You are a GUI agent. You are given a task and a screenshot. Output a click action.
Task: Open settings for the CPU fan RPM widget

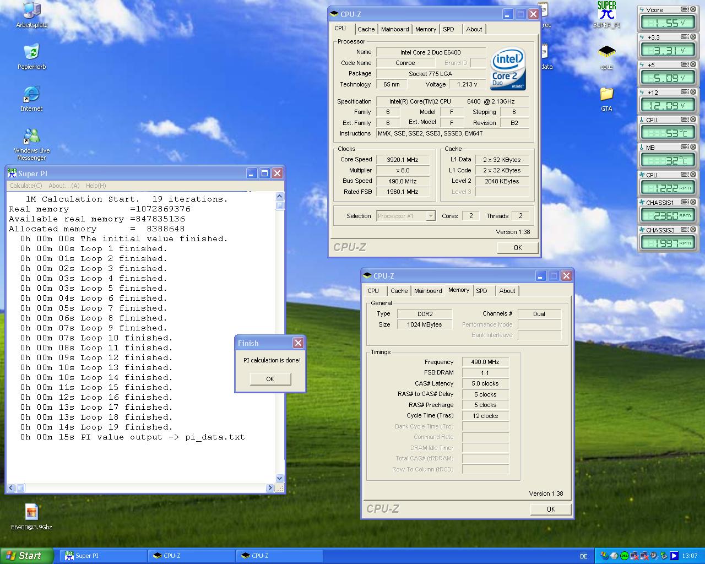click(685, 175)
